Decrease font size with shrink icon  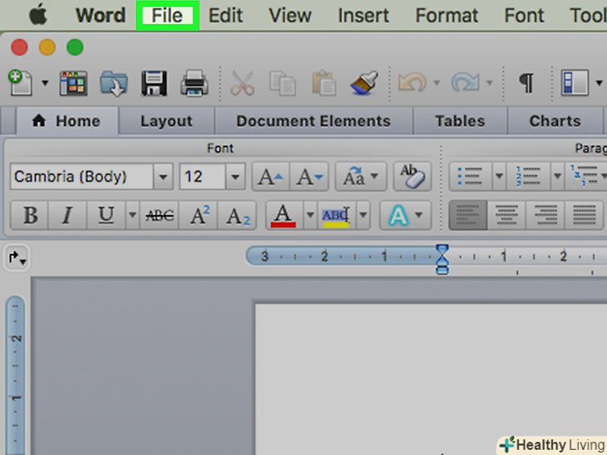tap(309, 177)
